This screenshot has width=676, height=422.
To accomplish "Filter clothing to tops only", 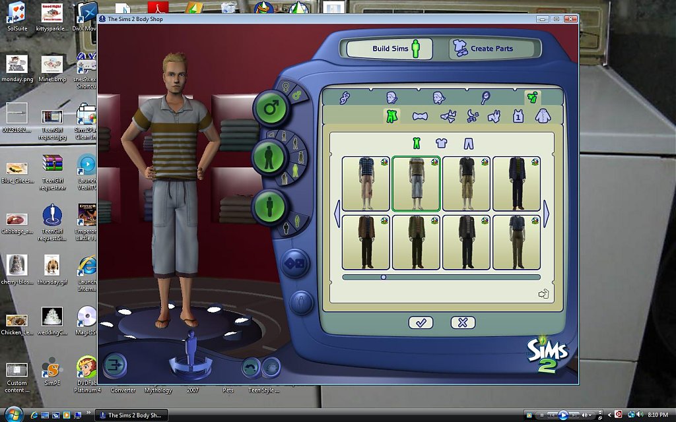I will (442, 143).
